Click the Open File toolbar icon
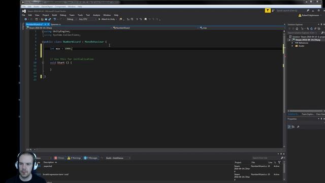This screenshot has height=183, width=325. tap(42, 19)
